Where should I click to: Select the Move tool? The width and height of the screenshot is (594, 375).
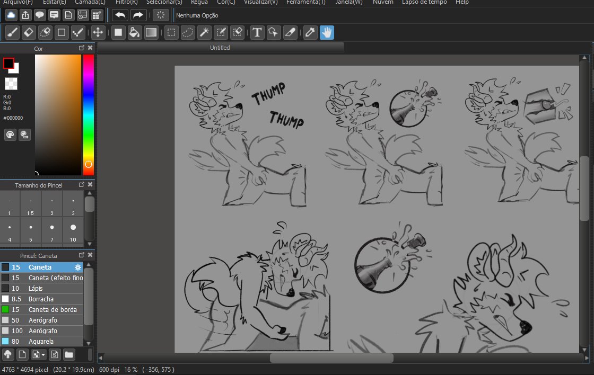pyautogui.click(x=98, y=32)
